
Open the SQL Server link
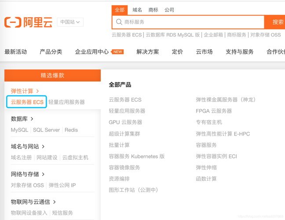(46, 130)
